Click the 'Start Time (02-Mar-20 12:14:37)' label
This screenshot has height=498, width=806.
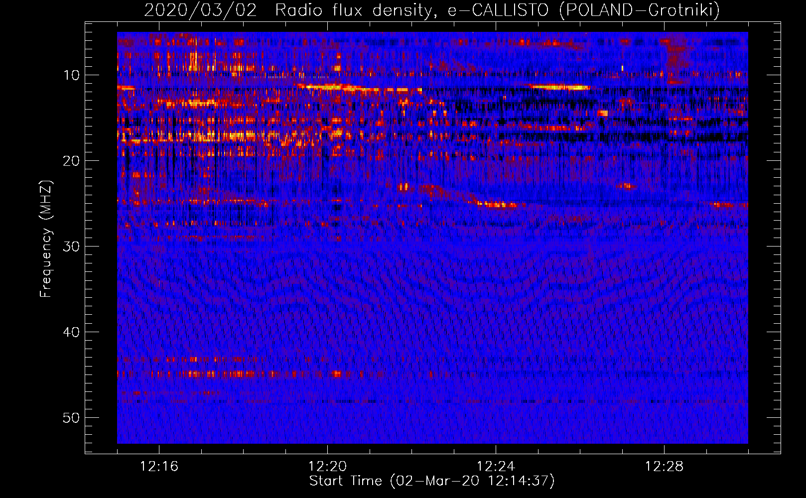[432, 481]
